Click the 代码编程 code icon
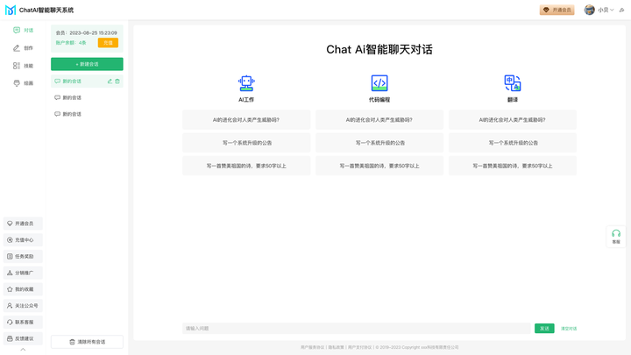The image size is (631, 355). click(379, 83)
